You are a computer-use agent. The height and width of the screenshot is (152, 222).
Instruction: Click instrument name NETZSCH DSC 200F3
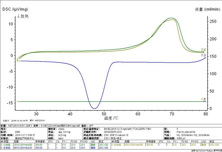point(20,126)
